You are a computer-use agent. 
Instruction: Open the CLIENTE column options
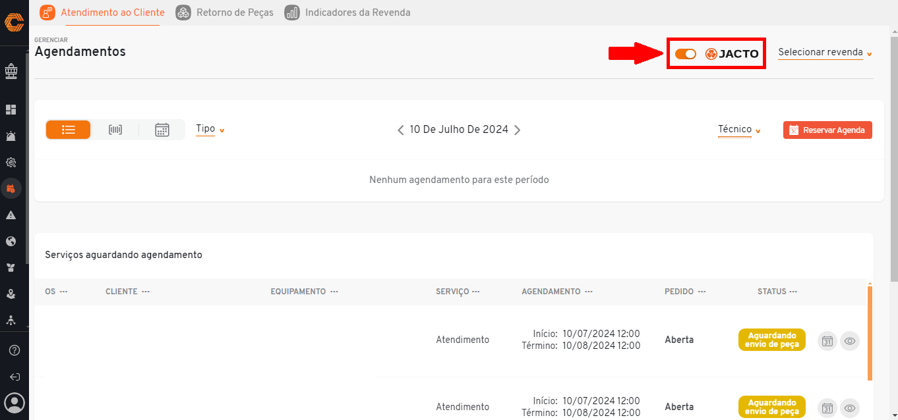click(146, 292)
